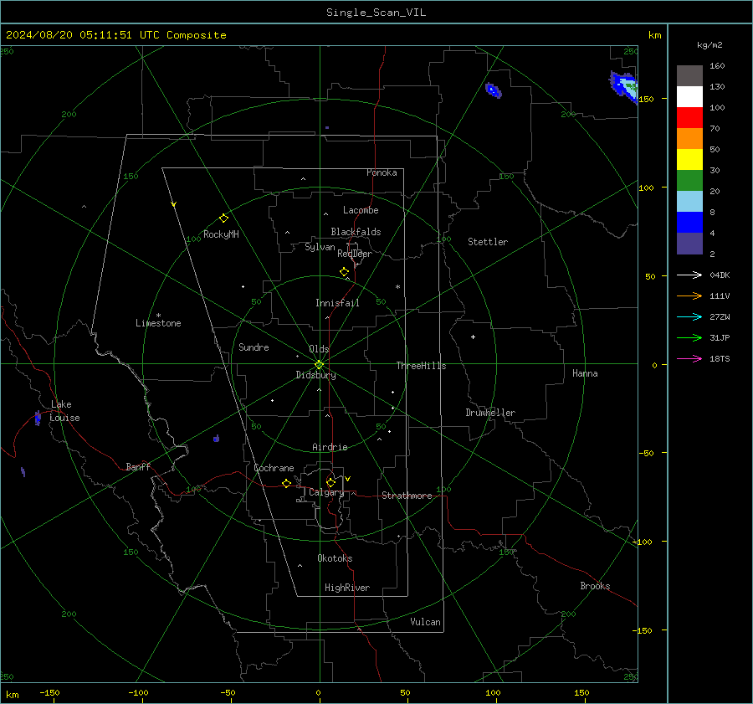753x704 pixels.
Task: Click the small purple echo west of Cochrane
Action: [217, 439]
